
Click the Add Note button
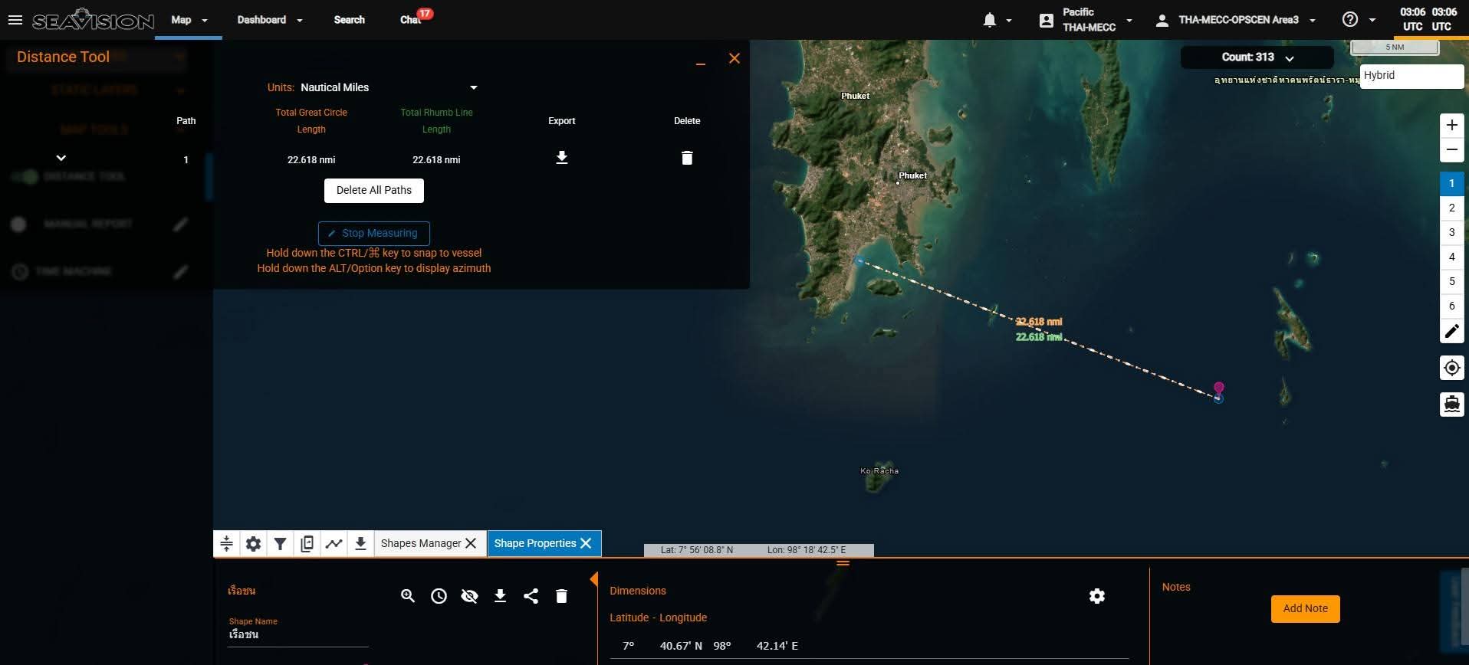coord(1305,608)
